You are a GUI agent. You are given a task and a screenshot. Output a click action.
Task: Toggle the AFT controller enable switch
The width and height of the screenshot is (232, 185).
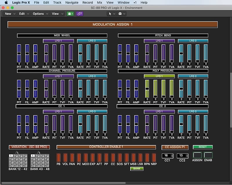pos(99,158)
